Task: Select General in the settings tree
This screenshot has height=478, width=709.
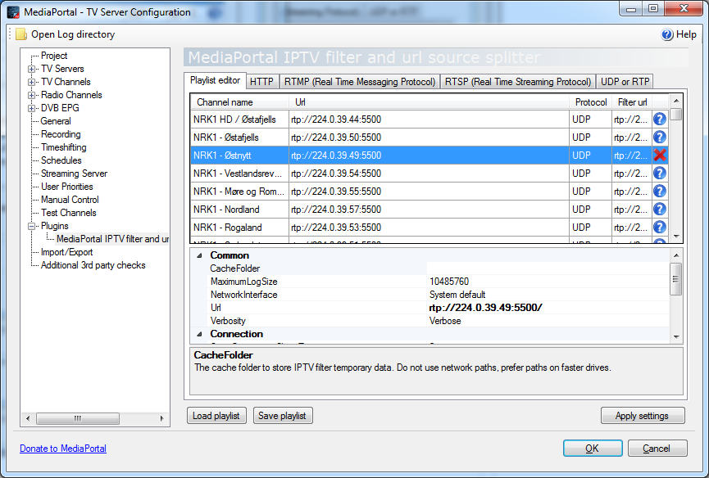Action: [x=56, y=121]
